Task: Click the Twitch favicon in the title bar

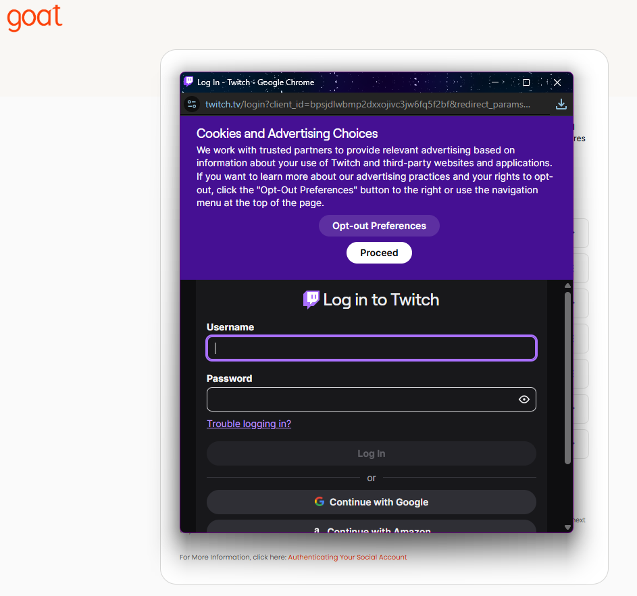Action: pos(188,82)
